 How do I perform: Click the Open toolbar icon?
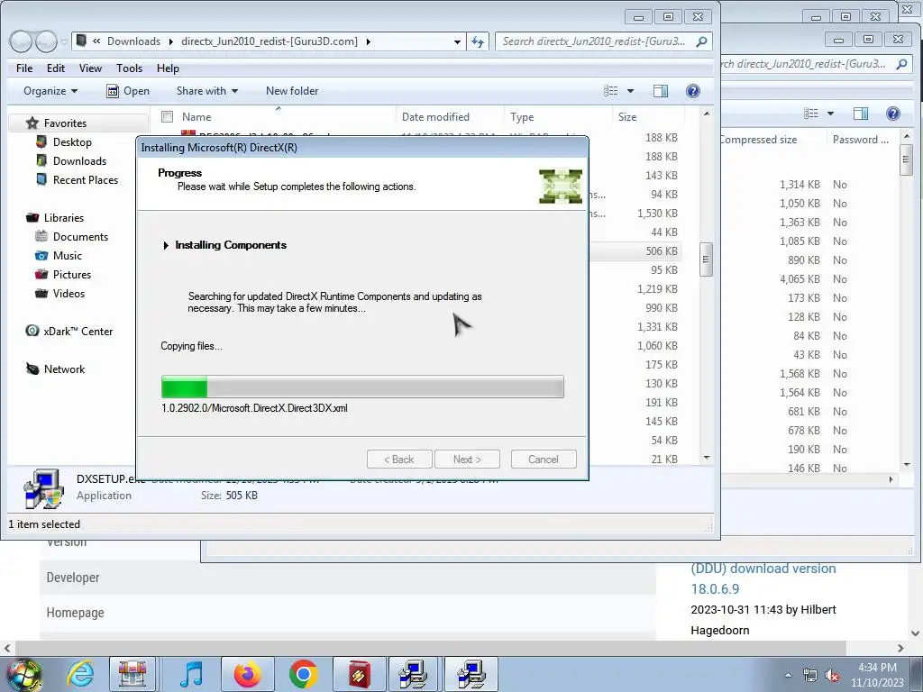(113, 91)
